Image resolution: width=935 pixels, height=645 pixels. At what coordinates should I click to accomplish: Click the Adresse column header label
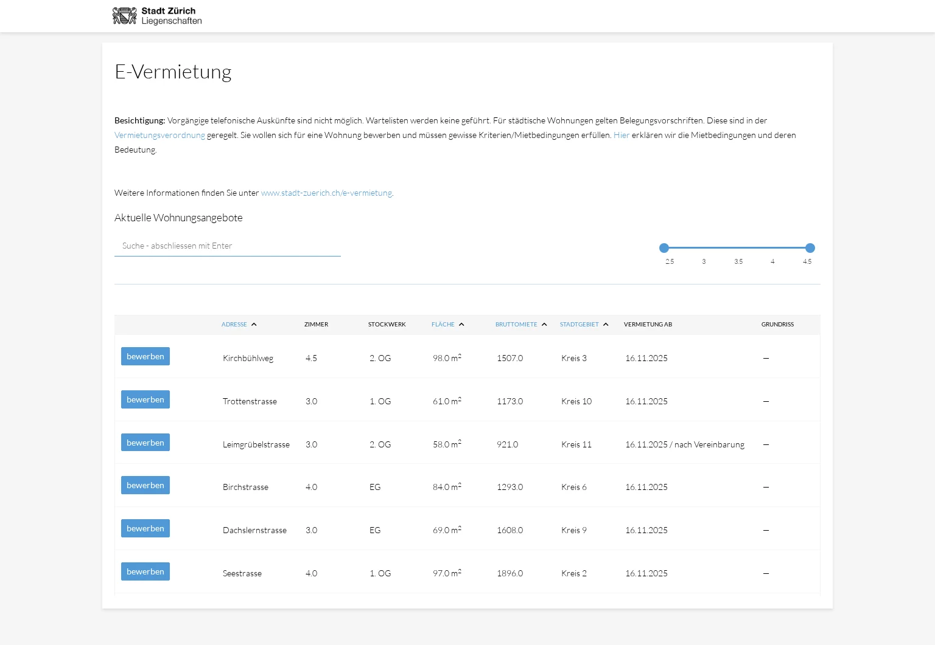click(234, 325)
